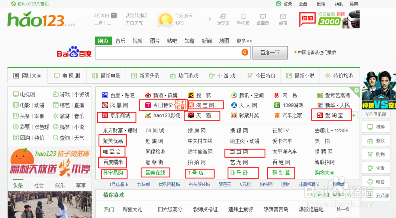Click 换一换 refresh link
396x218 pixels.
coord(343,209)
